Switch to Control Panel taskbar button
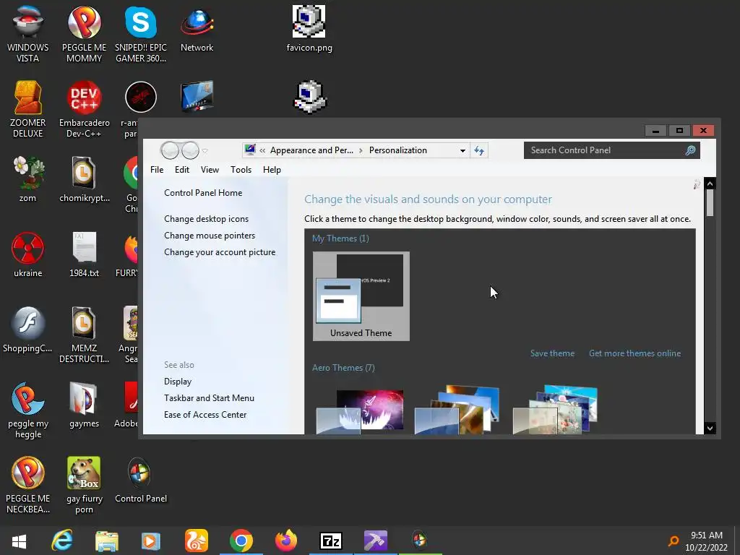Viewport: 740px width, 555px height. click(x=420, y=541)
